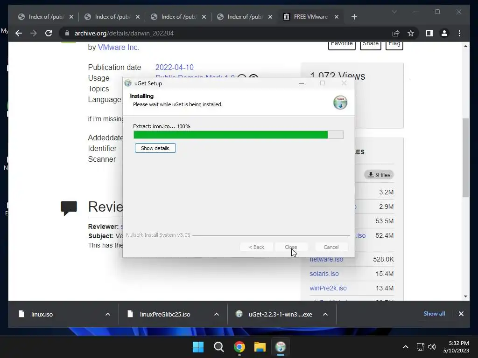
Task: Expand options for linuxPreGlibc25.iso download
Action: (x=217, y=314)
